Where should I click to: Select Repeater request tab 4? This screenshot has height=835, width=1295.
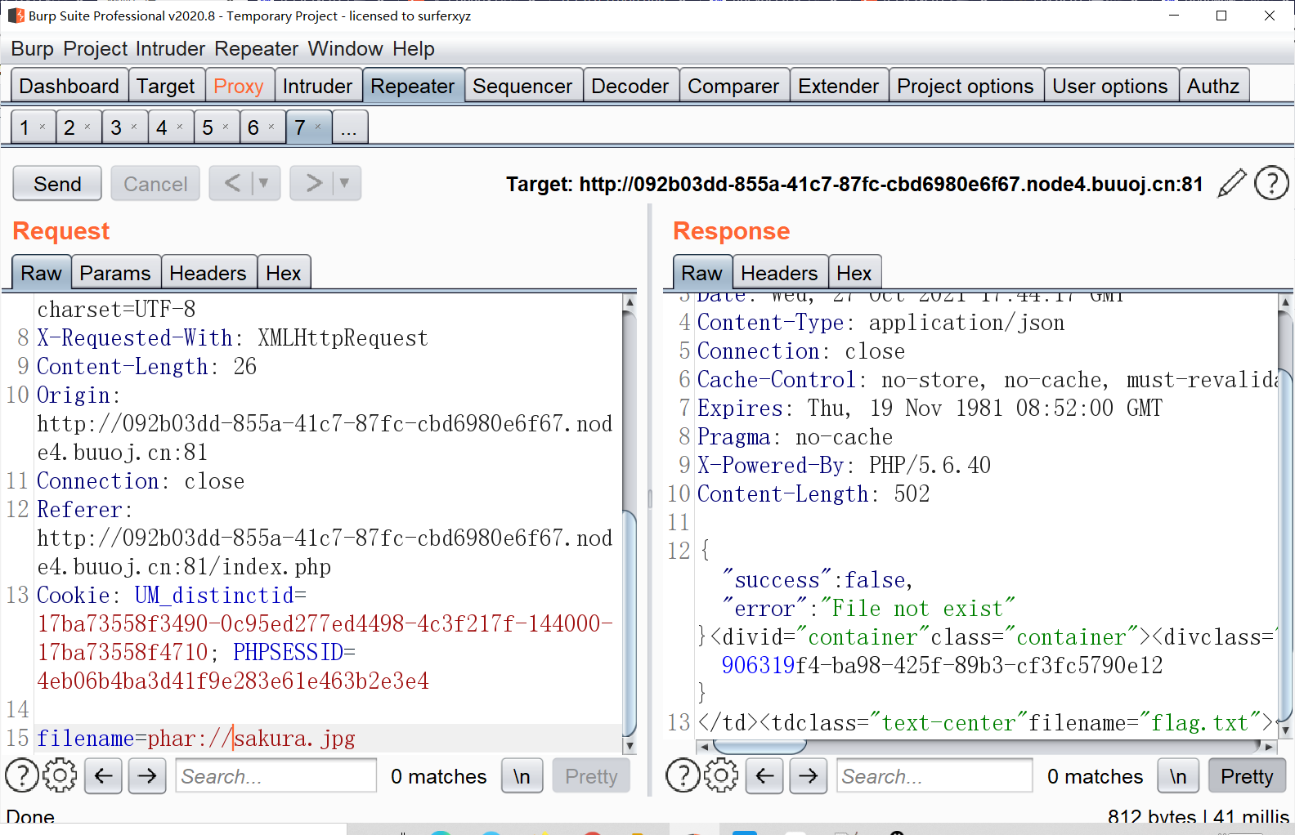click(162, 127)
